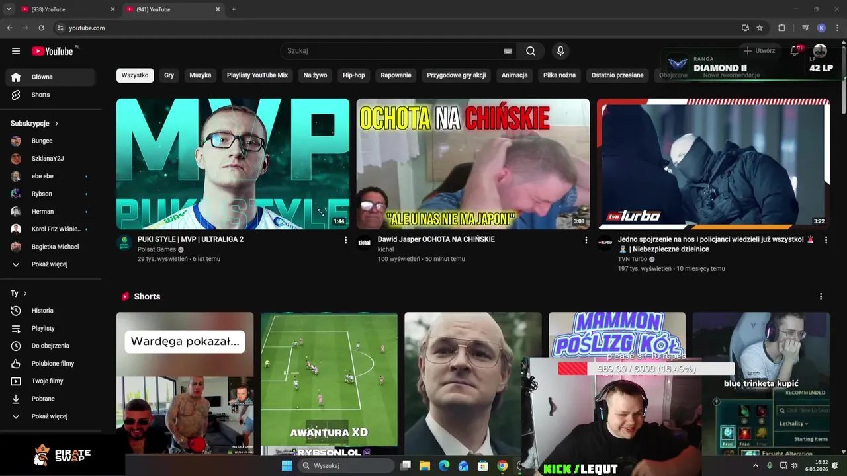Select the Piłka nożna filter chip
Viewport: 847px width, 476px height.
click(559, 75)
